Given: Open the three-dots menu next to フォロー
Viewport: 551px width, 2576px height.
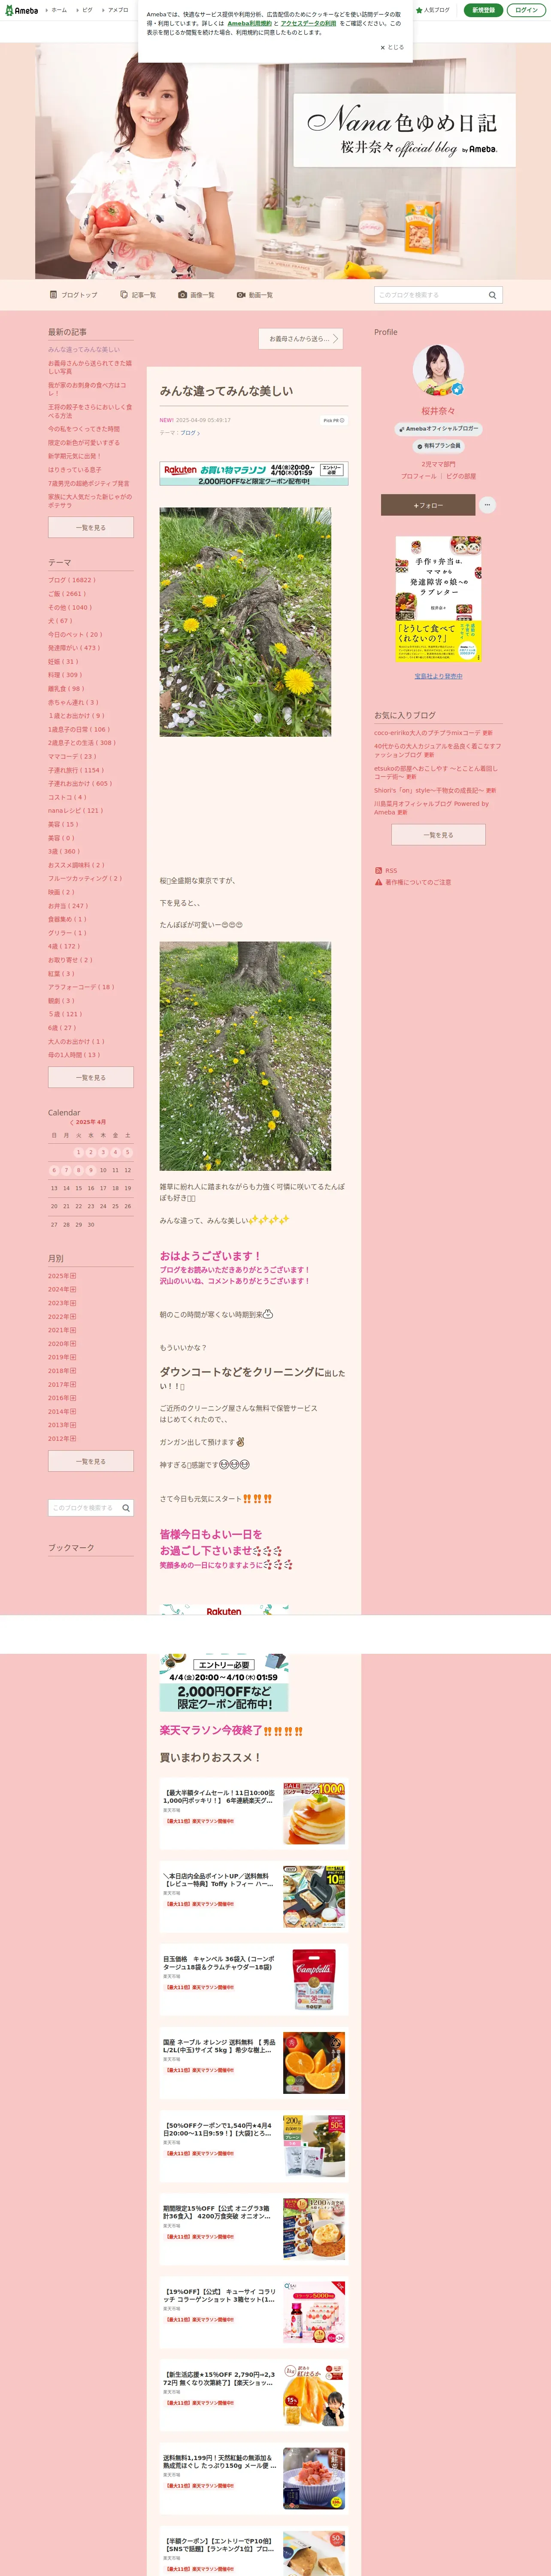Looking at the screenshot, I should pos(487,505).
